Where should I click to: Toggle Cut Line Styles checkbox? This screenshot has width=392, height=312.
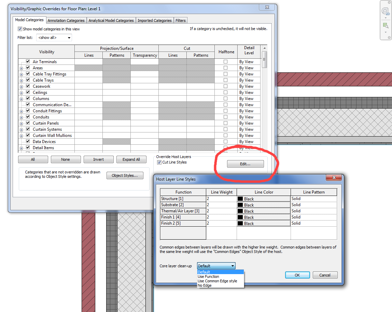(159, 162)
